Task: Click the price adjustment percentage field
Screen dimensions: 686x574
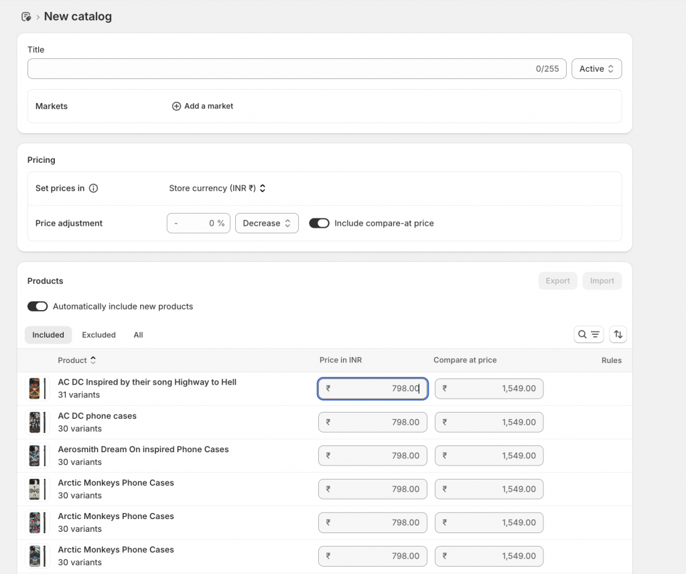Action: point(198,222)
